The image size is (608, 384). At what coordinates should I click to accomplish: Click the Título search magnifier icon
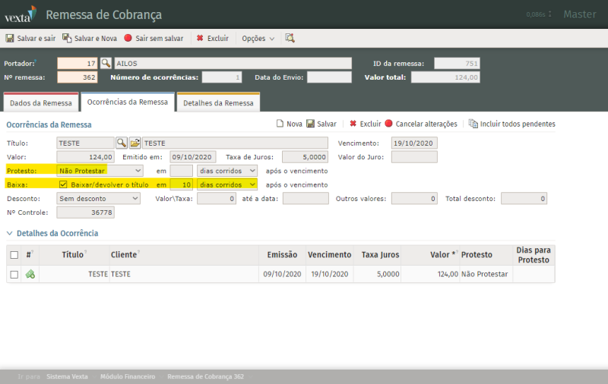click(x=121, y=143)
